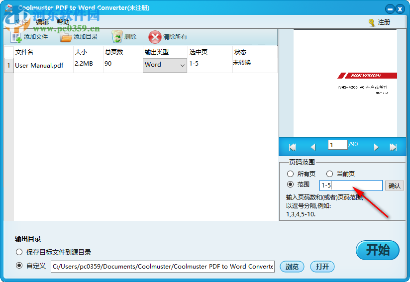Click the Start (开始) conversion button
The image size is (410, 282).
tap(377, 250)
